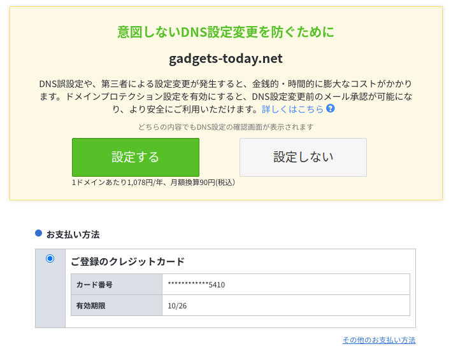Click the お支払い方法 section title
The image size is (451, 358).
tap(73, 235)
